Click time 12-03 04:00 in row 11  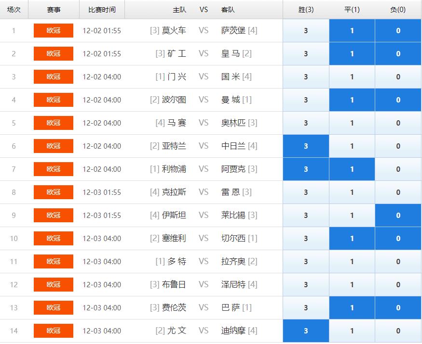point(102,262)
